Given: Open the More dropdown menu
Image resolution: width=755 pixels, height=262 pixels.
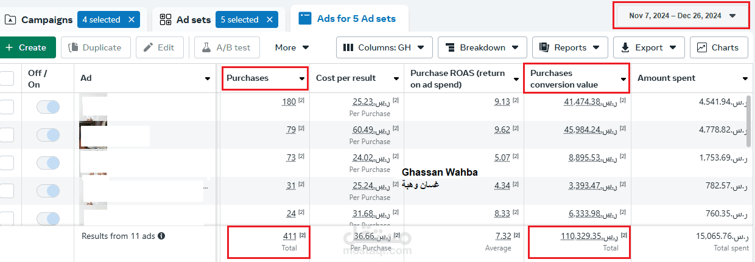Looking at the screenshot, I should (292, 47).
